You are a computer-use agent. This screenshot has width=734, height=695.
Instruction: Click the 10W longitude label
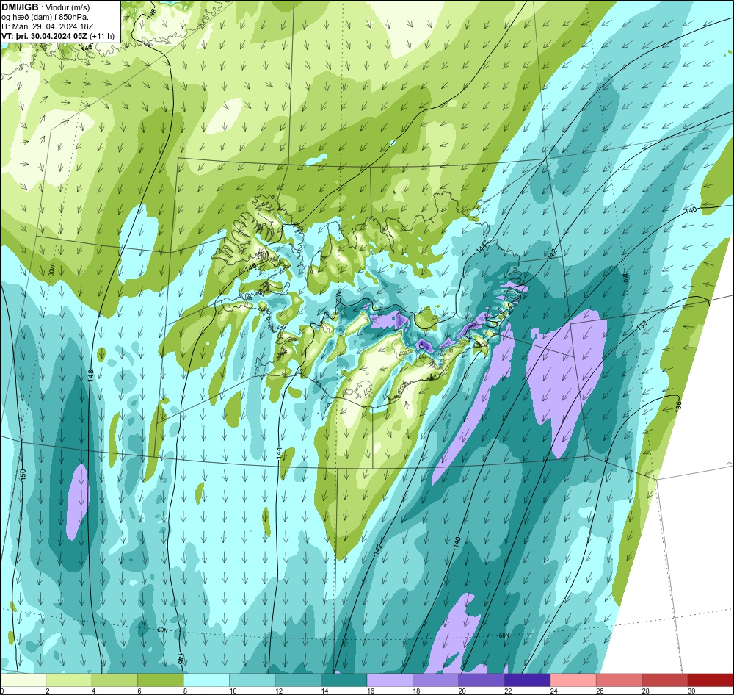tap(626, 278)
